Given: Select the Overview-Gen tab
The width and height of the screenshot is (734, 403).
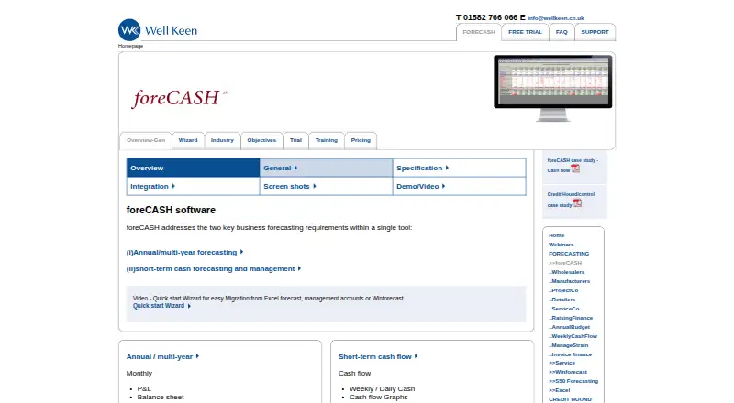Looking at the screenshot, I should point(146,140).
